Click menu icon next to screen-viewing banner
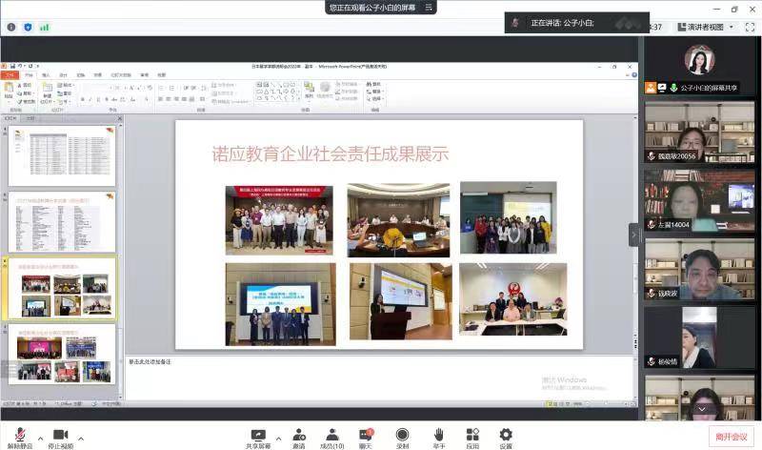Viewport: 762px width, 450px height. pyautogui.click(x=431, y=7)
